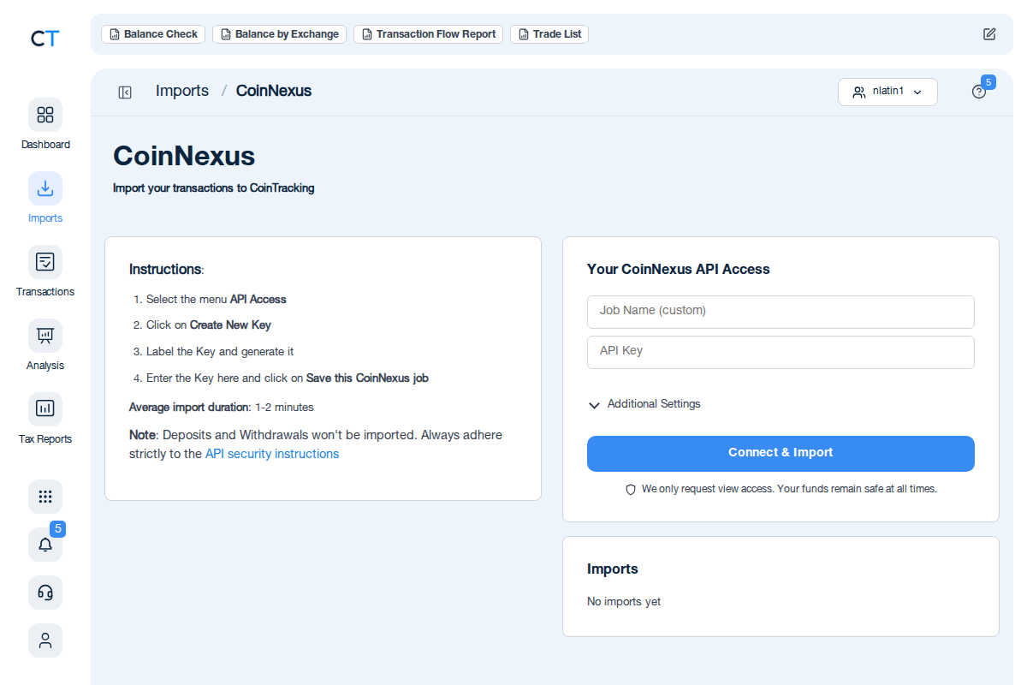Viewport: 1027px width, 685px height.
Task: Open the Balance by Exchange shortcut
Action: click(279, 34)
